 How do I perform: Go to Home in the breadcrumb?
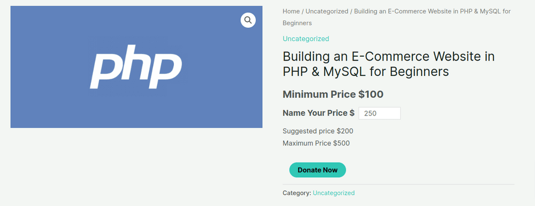(x=291, y=11)
